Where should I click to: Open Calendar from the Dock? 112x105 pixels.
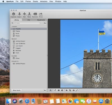click(45, 101)
